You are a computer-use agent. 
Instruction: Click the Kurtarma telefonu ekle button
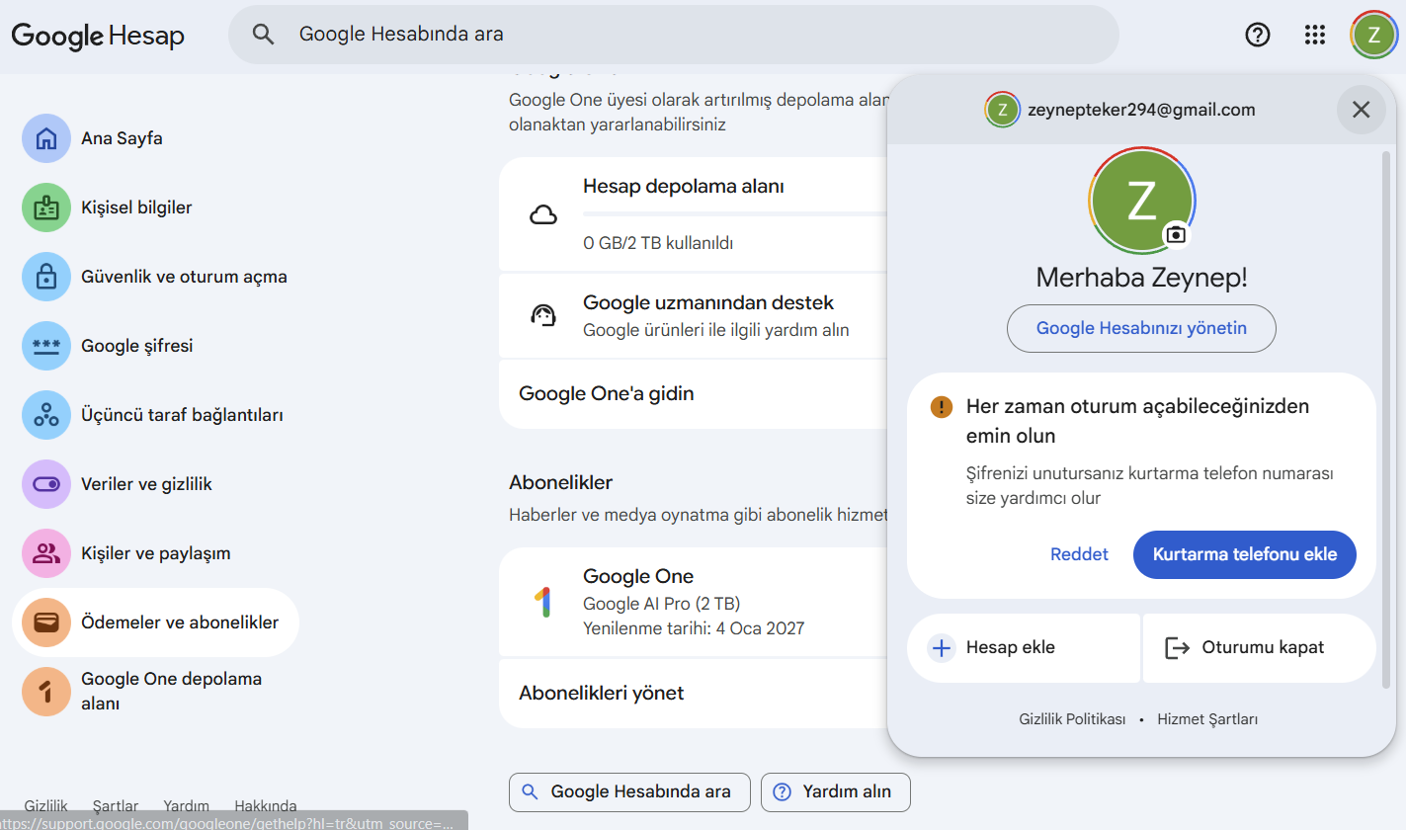[1245, 554]
